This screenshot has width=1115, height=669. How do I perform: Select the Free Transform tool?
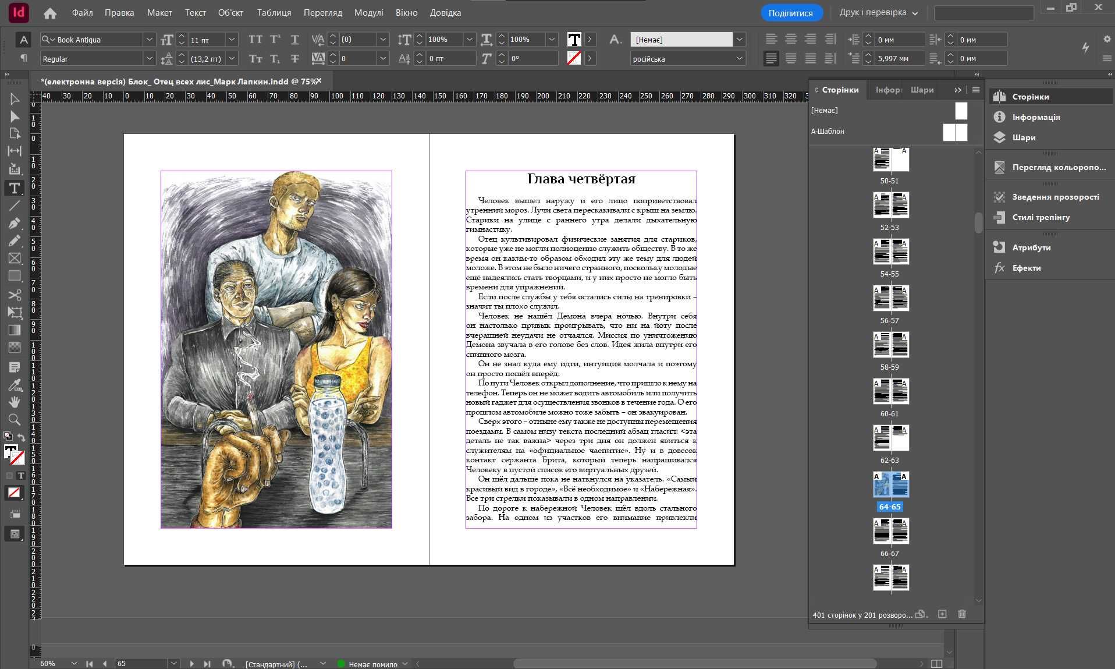[x=15, y=312]
